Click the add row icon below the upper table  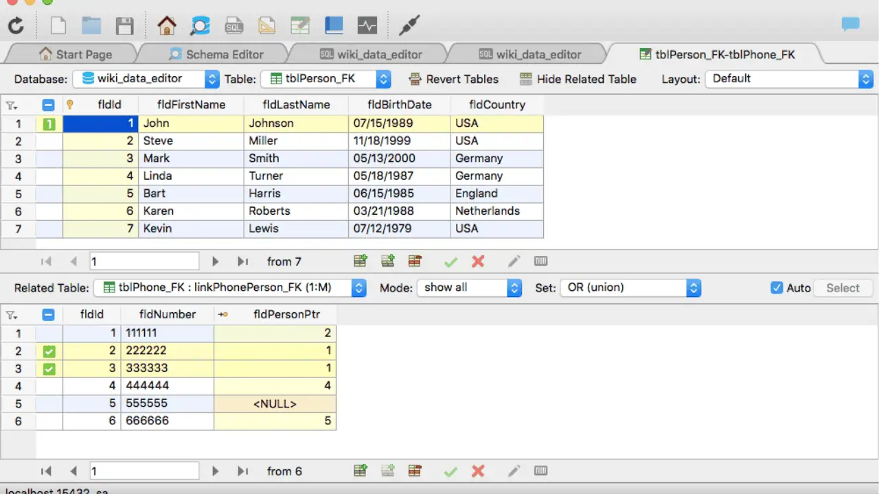pos(360,261)
